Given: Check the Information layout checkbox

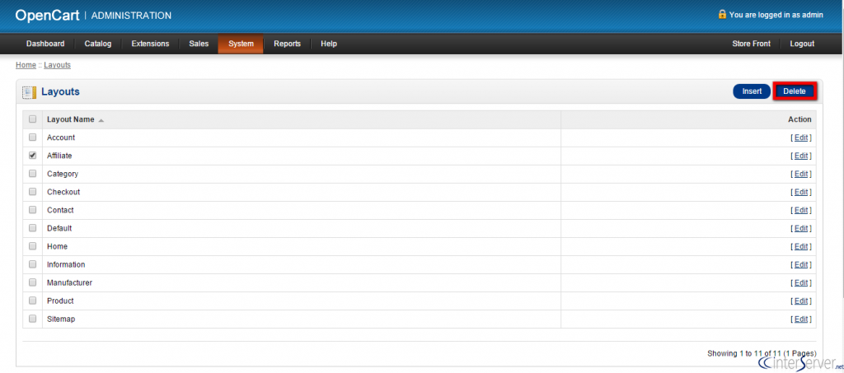Looking at the screenshot, I should click(32, 264).
